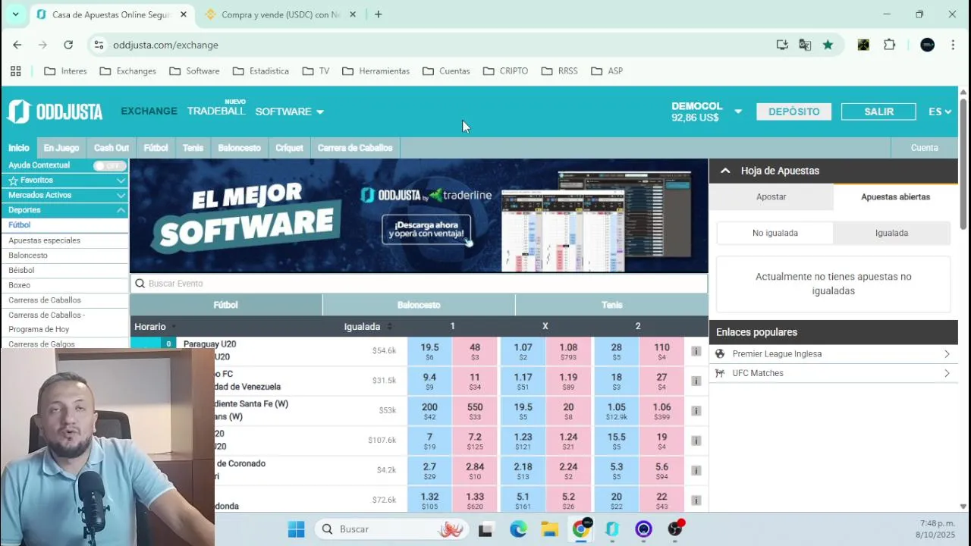
Task: Click the search magnifier in Buscar Evento
Action: point(140,284)
